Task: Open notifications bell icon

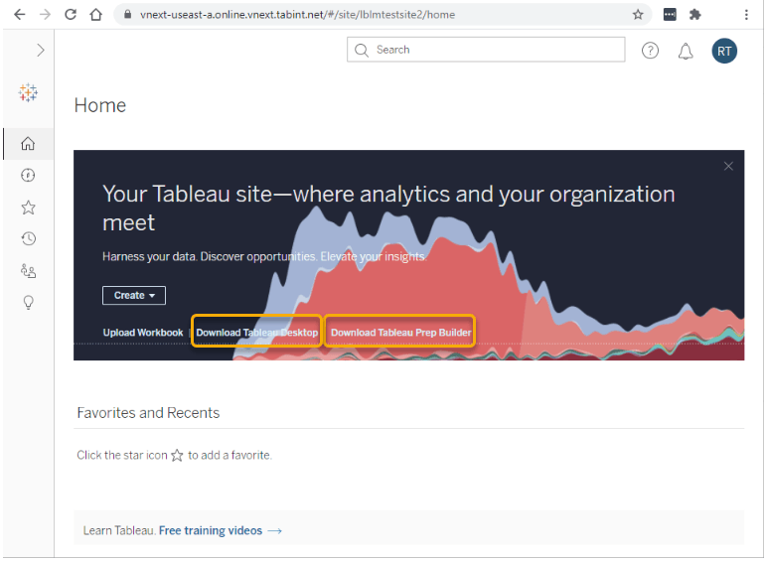Action: click(686, 51)
